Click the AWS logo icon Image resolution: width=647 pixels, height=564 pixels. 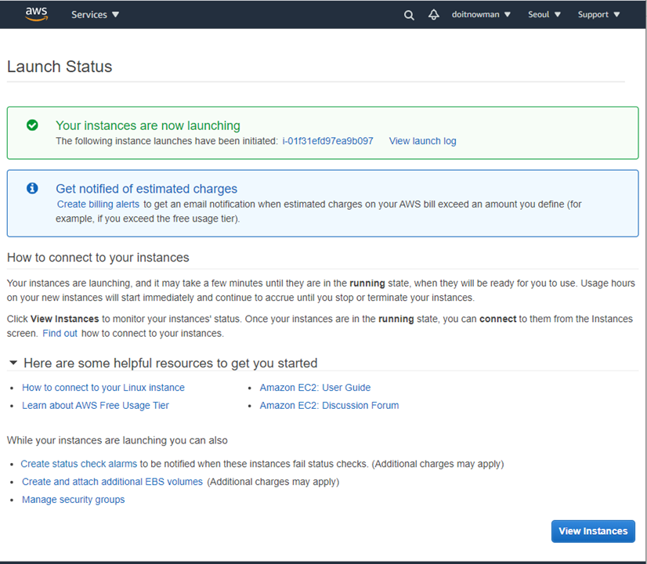pyautogui.click(x=36, y=14)
